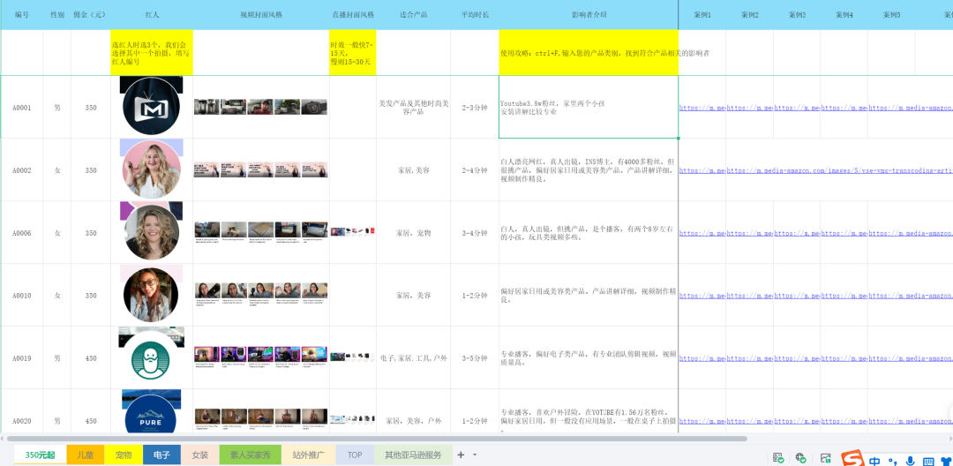Select the 站外推广 sheet tab
953x466 pixels.
[x=309, y=455]
